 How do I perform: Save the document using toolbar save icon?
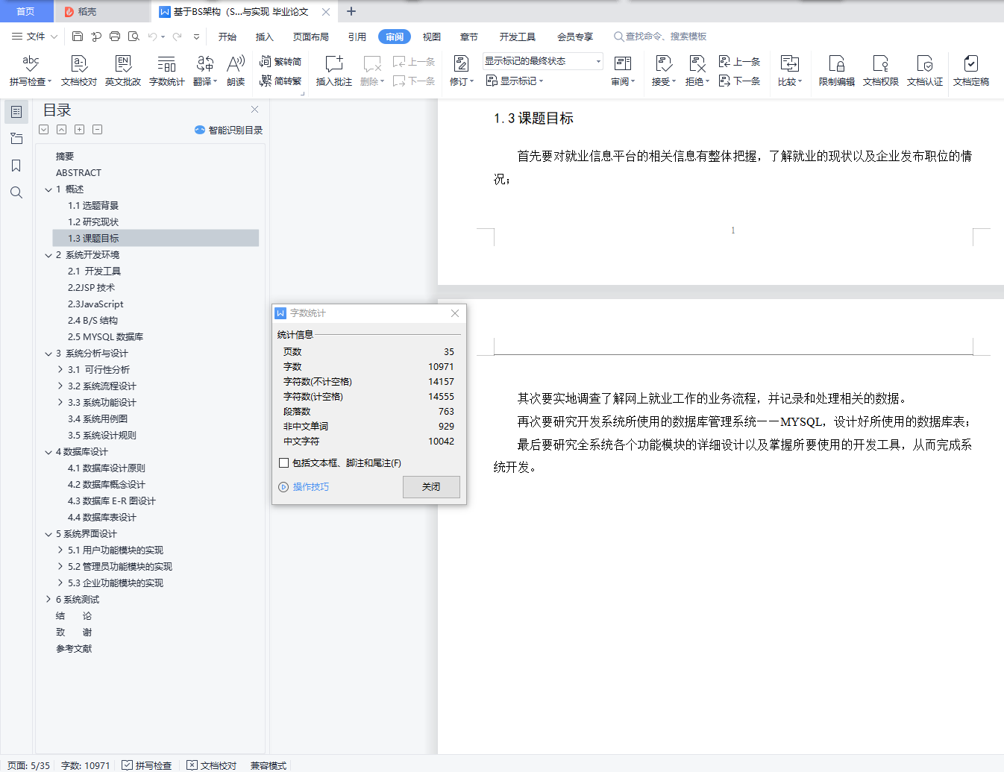78,36
